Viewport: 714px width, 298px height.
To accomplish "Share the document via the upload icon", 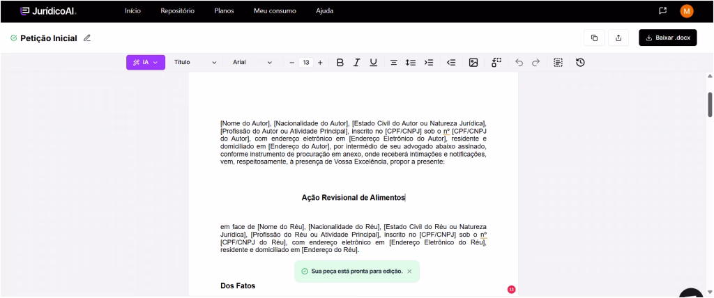I will (618, 38).
